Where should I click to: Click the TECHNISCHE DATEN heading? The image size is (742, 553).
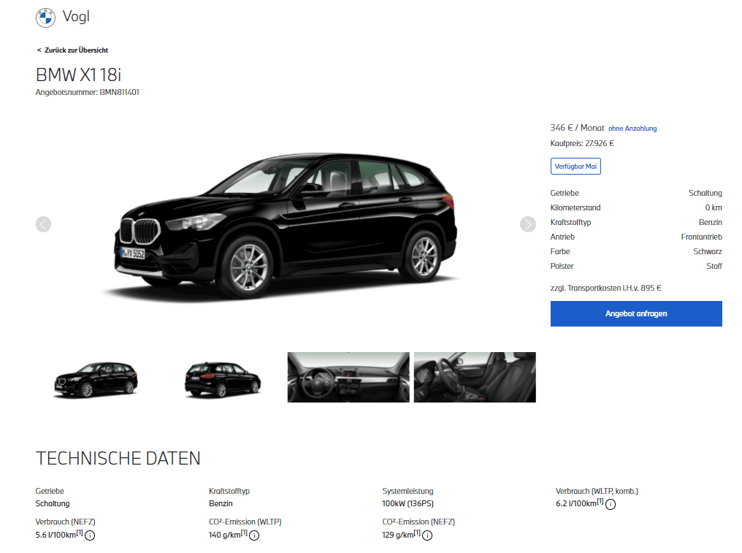tap(118, 458)
